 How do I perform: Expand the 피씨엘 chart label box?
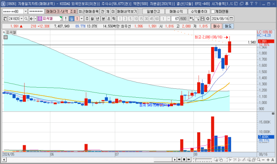click(x=4, y=32)
